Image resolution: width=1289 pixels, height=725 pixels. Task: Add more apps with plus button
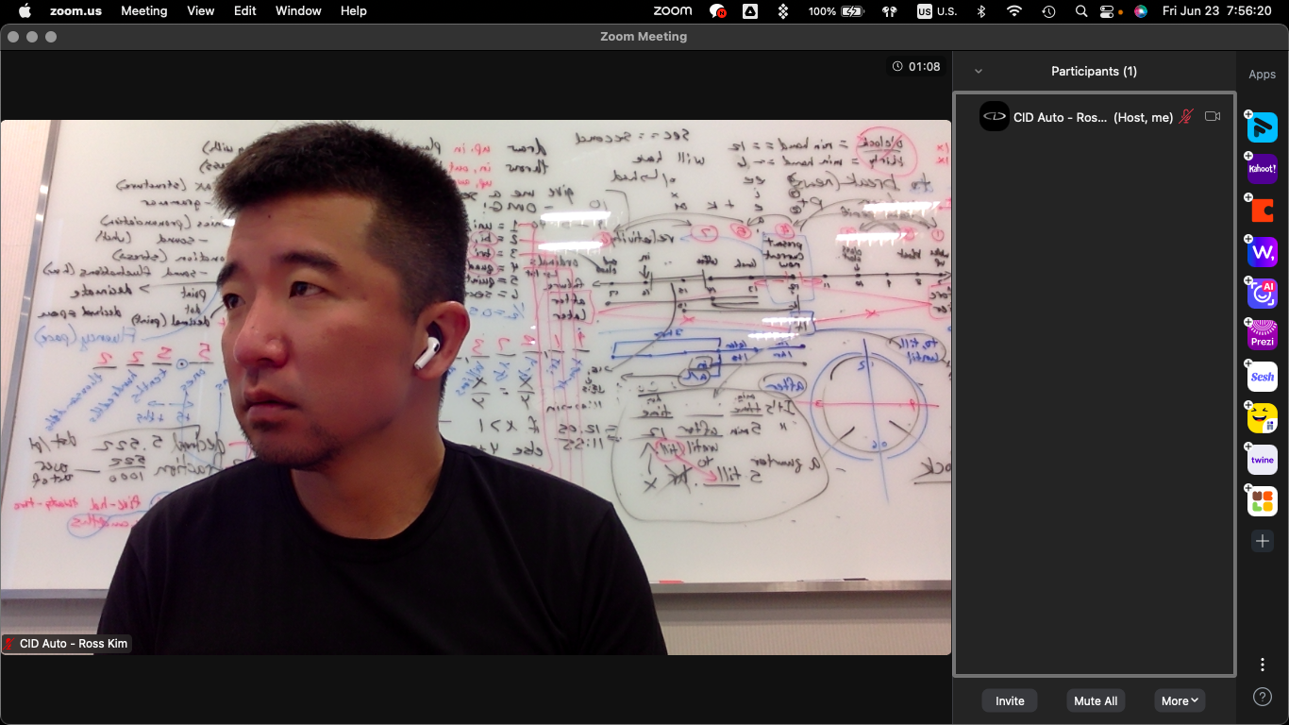click(1263, 541)
